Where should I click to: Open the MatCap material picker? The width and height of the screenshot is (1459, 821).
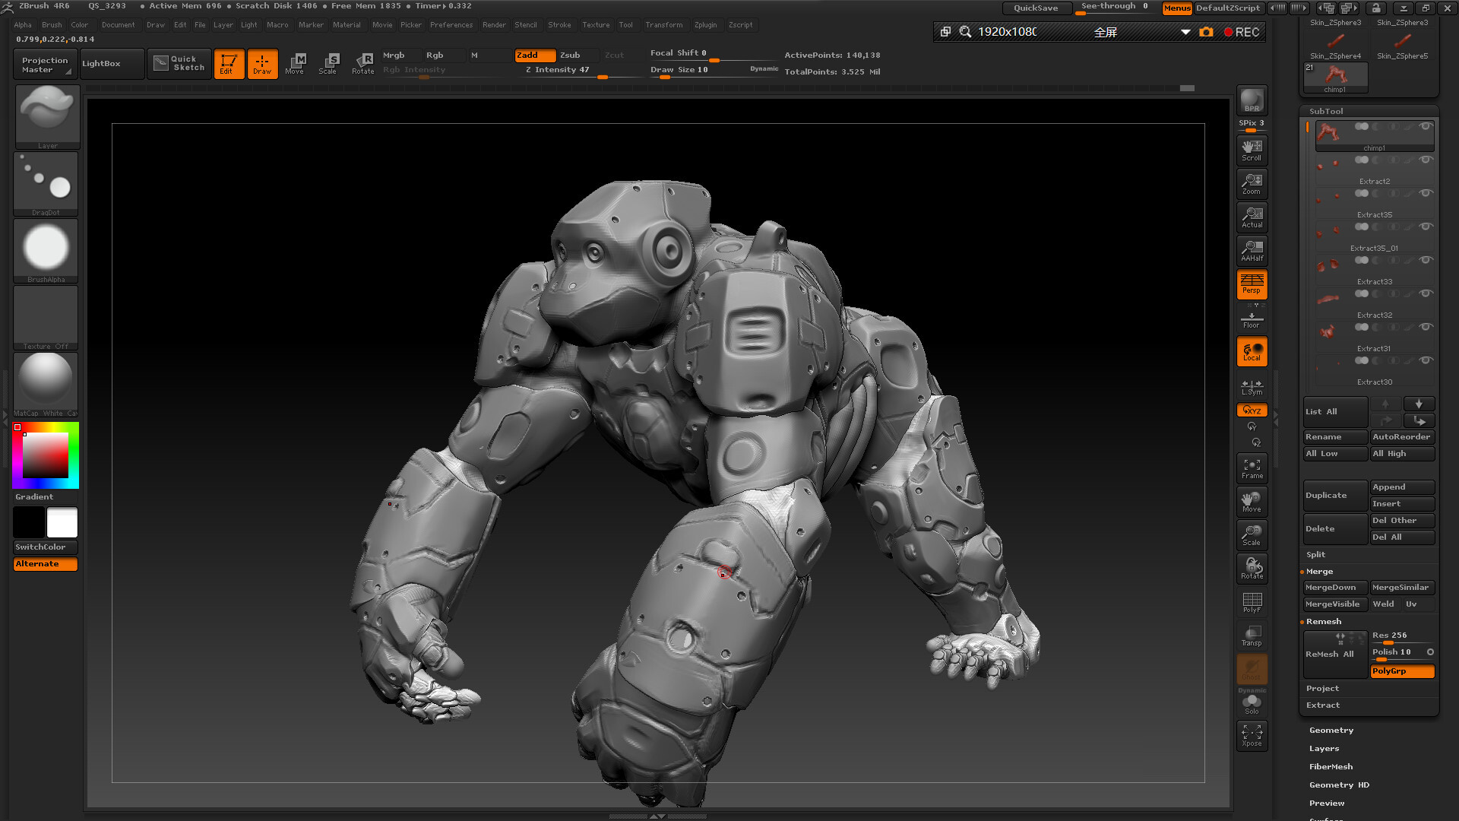[x=45, y=380]
